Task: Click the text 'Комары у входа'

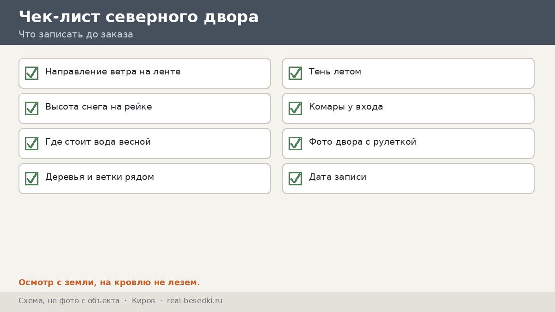Action: click(346, 107)
